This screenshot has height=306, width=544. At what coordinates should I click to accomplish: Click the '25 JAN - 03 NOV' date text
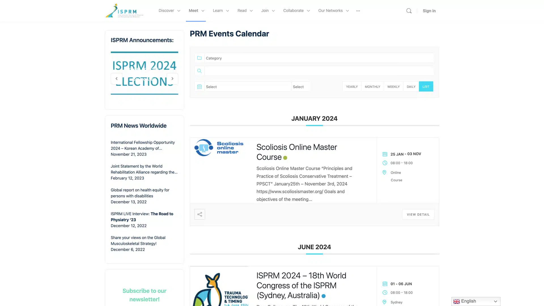(x=406, y=154)
